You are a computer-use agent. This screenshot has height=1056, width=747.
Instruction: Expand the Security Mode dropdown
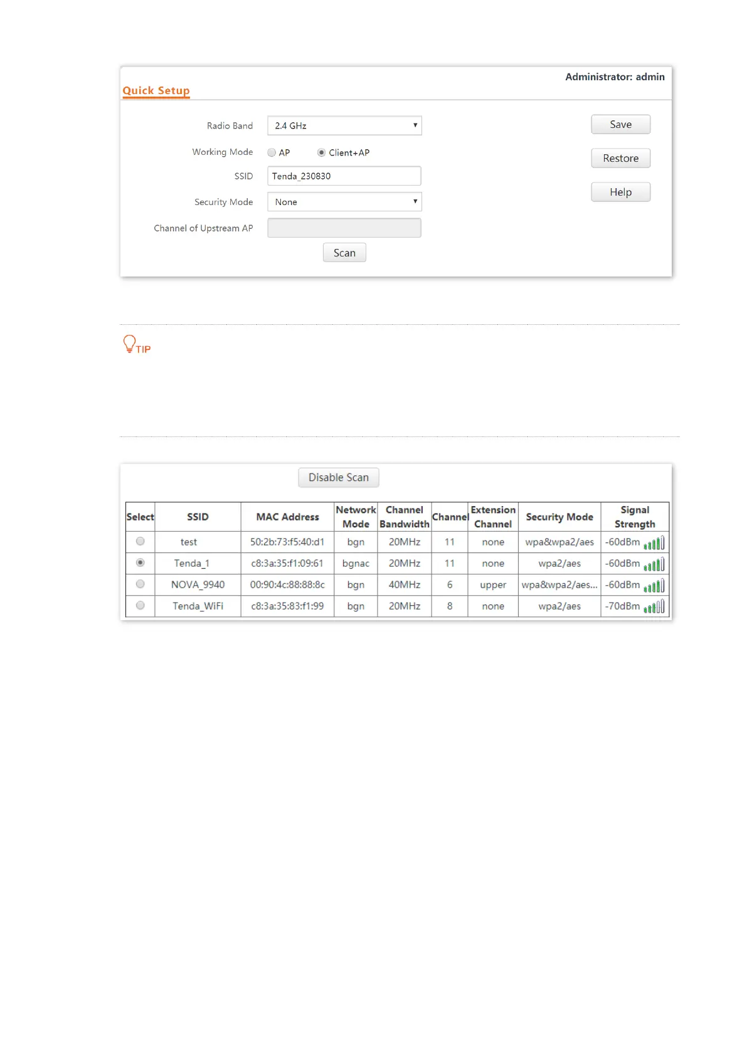click(x=344, y=202)
